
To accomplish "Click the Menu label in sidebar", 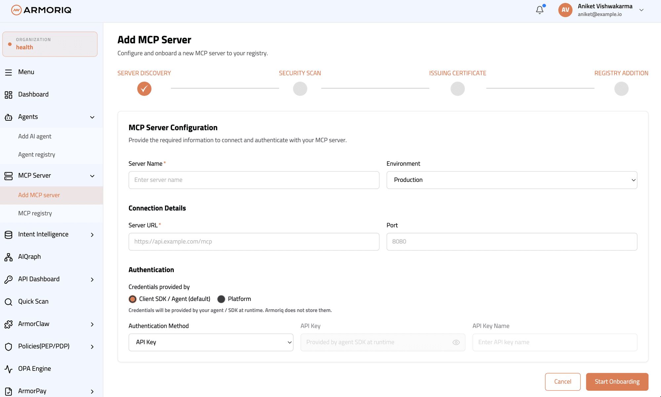I will click(26, 72).
